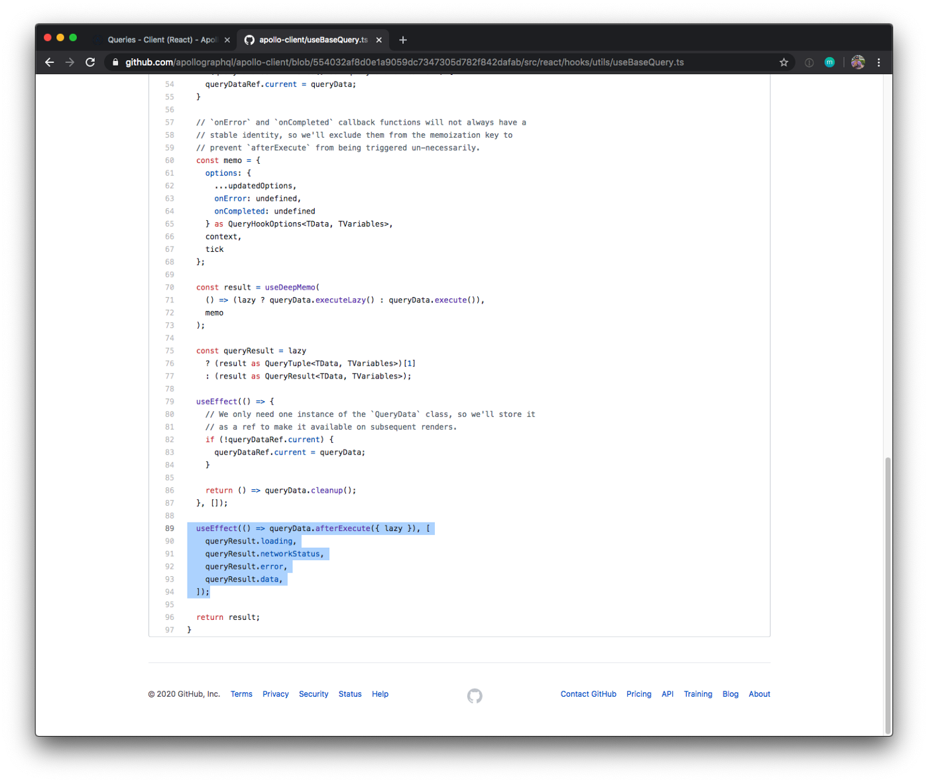Click 'onCompleted: undefined' on line 64

tap(264, 211)
